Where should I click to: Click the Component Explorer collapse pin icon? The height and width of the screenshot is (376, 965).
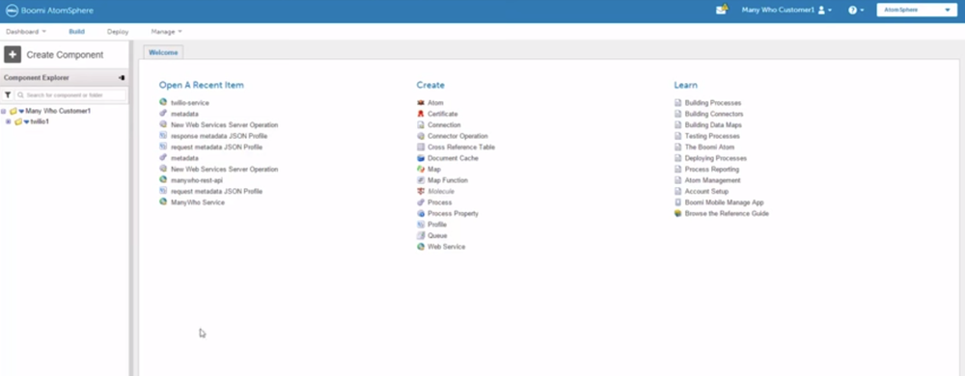click(122, 78)
